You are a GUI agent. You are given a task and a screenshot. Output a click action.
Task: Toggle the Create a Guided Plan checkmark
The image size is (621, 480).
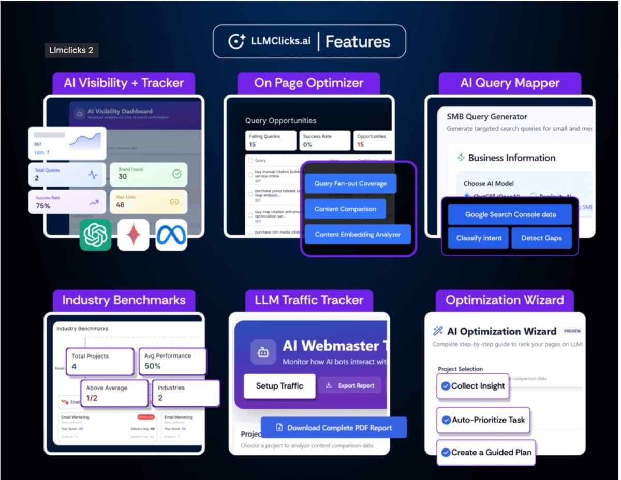click(x=445, y=452)
